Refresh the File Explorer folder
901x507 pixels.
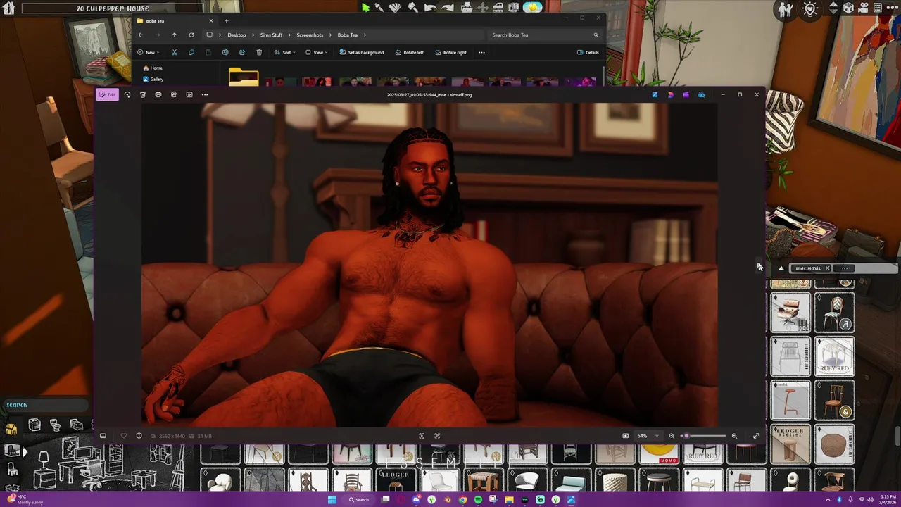point(191,35)
